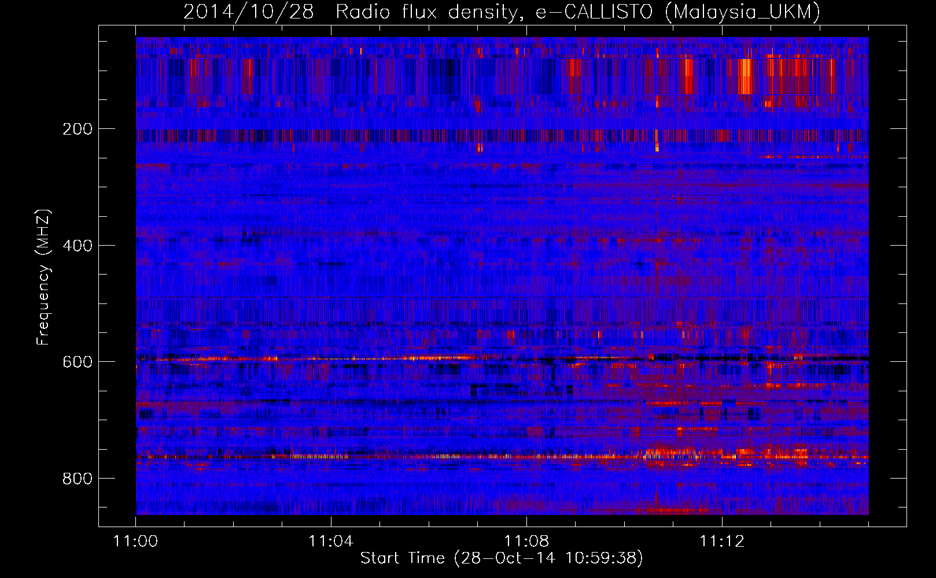This screenshot has width=936, height=578.
Task: Click the '200' frequency tick label
Action: (x=78, y=129)
